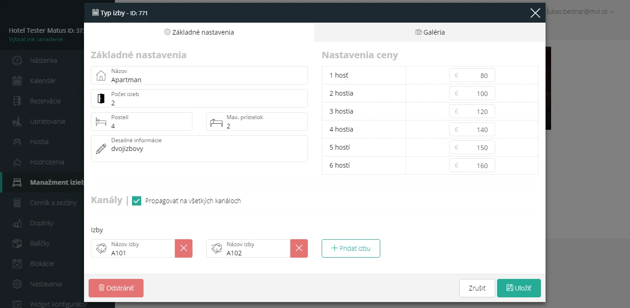
Task: Switch to the Galéria tab
Action: pyautogui.click(x=430, y=32)
